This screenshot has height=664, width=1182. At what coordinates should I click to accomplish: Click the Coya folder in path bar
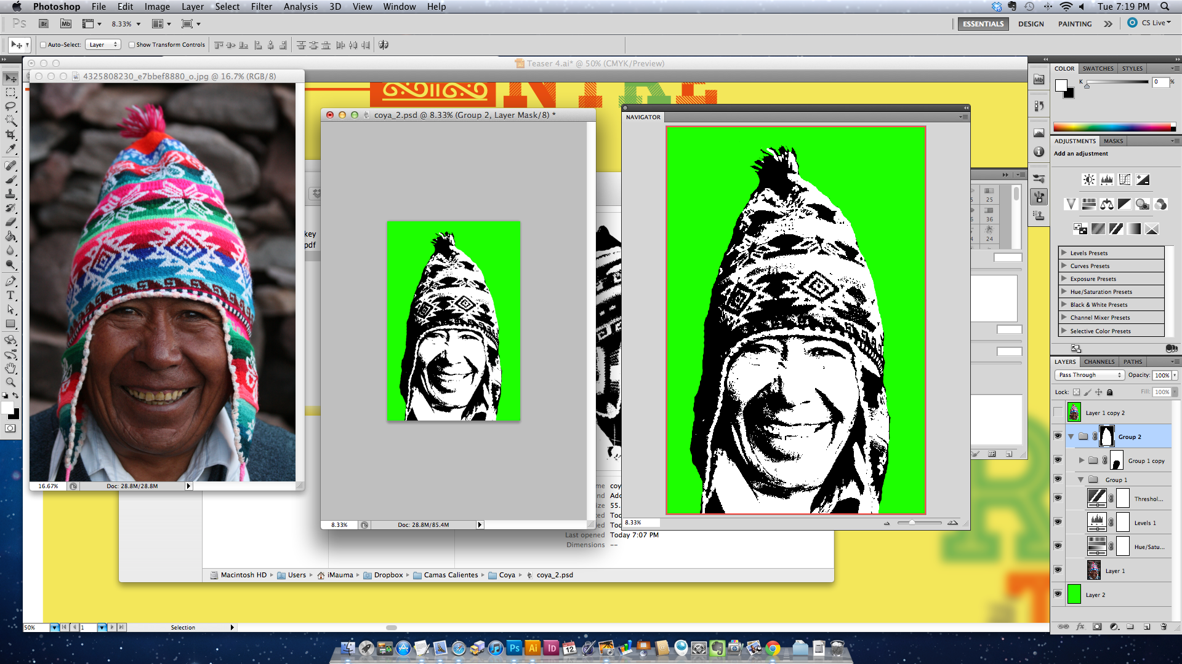tap(502, 575)
